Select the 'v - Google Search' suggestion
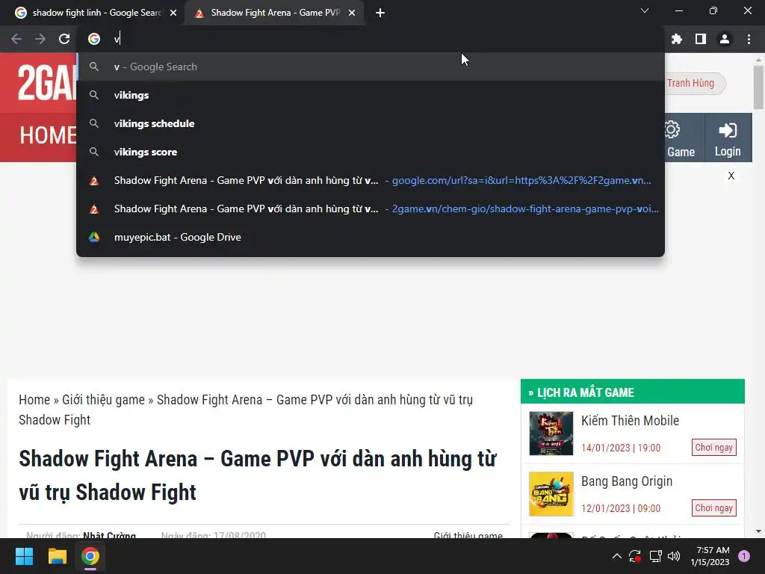The height and width of the screenshot is (574, 765). point(371,67)
